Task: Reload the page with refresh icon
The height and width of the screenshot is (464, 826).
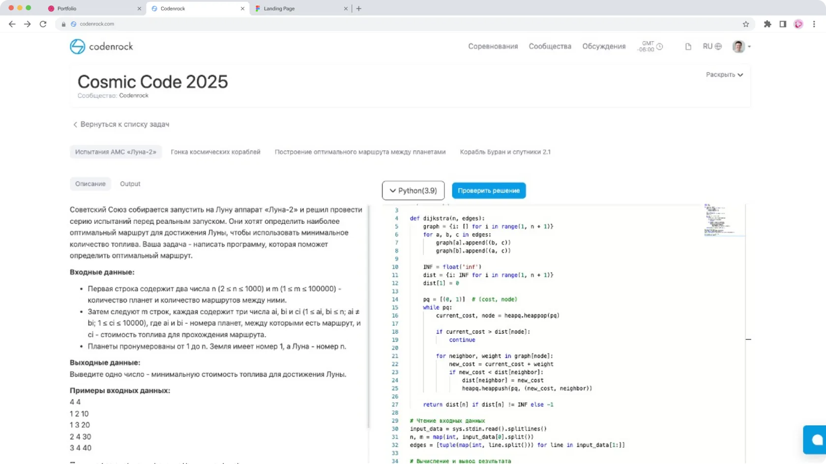Action: (x=43, y=24)
